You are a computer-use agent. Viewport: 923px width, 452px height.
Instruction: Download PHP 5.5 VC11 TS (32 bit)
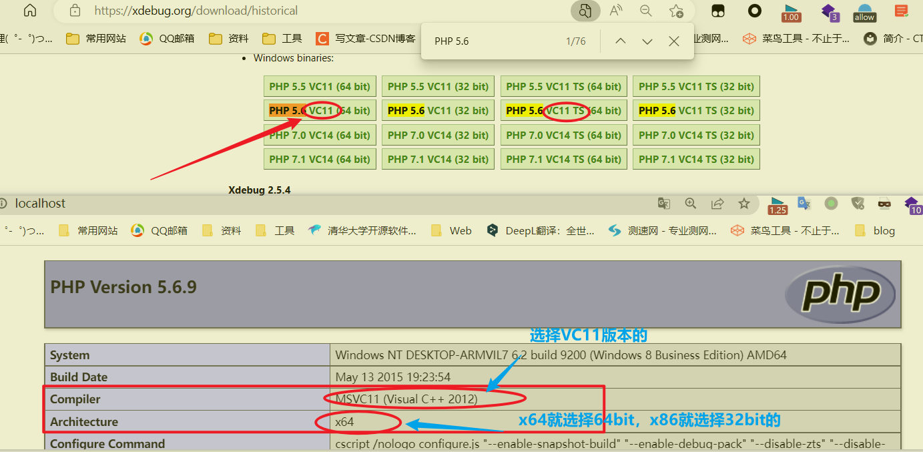click(x=696, y=86)
